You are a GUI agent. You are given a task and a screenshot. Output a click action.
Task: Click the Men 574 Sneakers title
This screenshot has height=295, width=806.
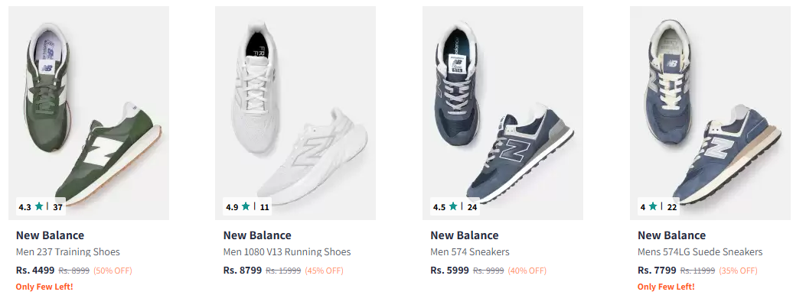(x=470, y=252)
